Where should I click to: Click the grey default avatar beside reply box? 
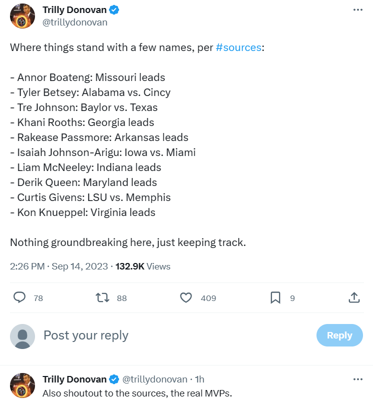[x=22, y=336]
